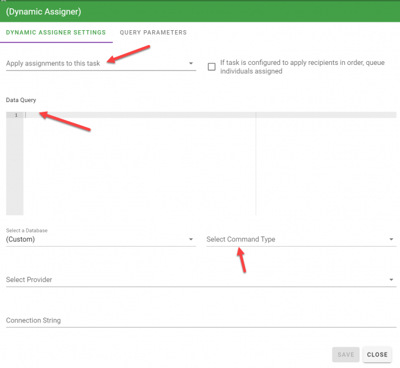The height and width of the screenshot is (368, 400).
Task: Open the Select Provider dropdown
Action: (x=193, y=280)
